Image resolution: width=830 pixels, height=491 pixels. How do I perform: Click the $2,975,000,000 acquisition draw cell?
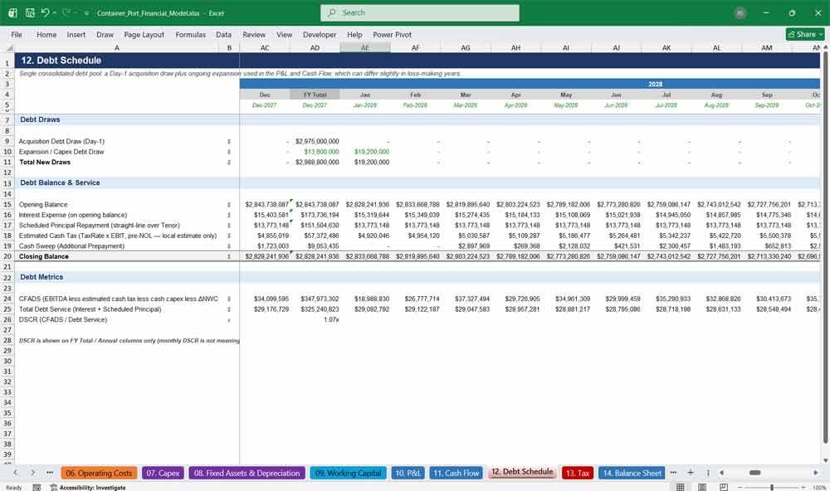317,141
